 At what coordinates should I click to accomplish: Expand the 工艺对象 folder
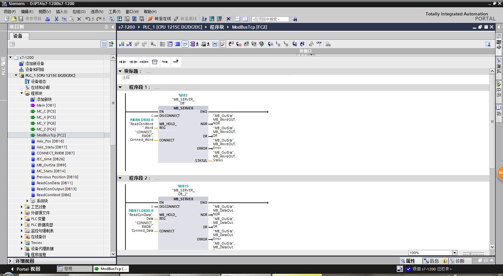coord(22,207)
